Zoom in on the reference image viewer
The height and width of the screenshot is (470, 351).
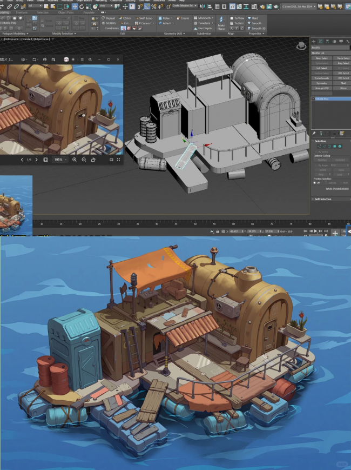point(75,160)
